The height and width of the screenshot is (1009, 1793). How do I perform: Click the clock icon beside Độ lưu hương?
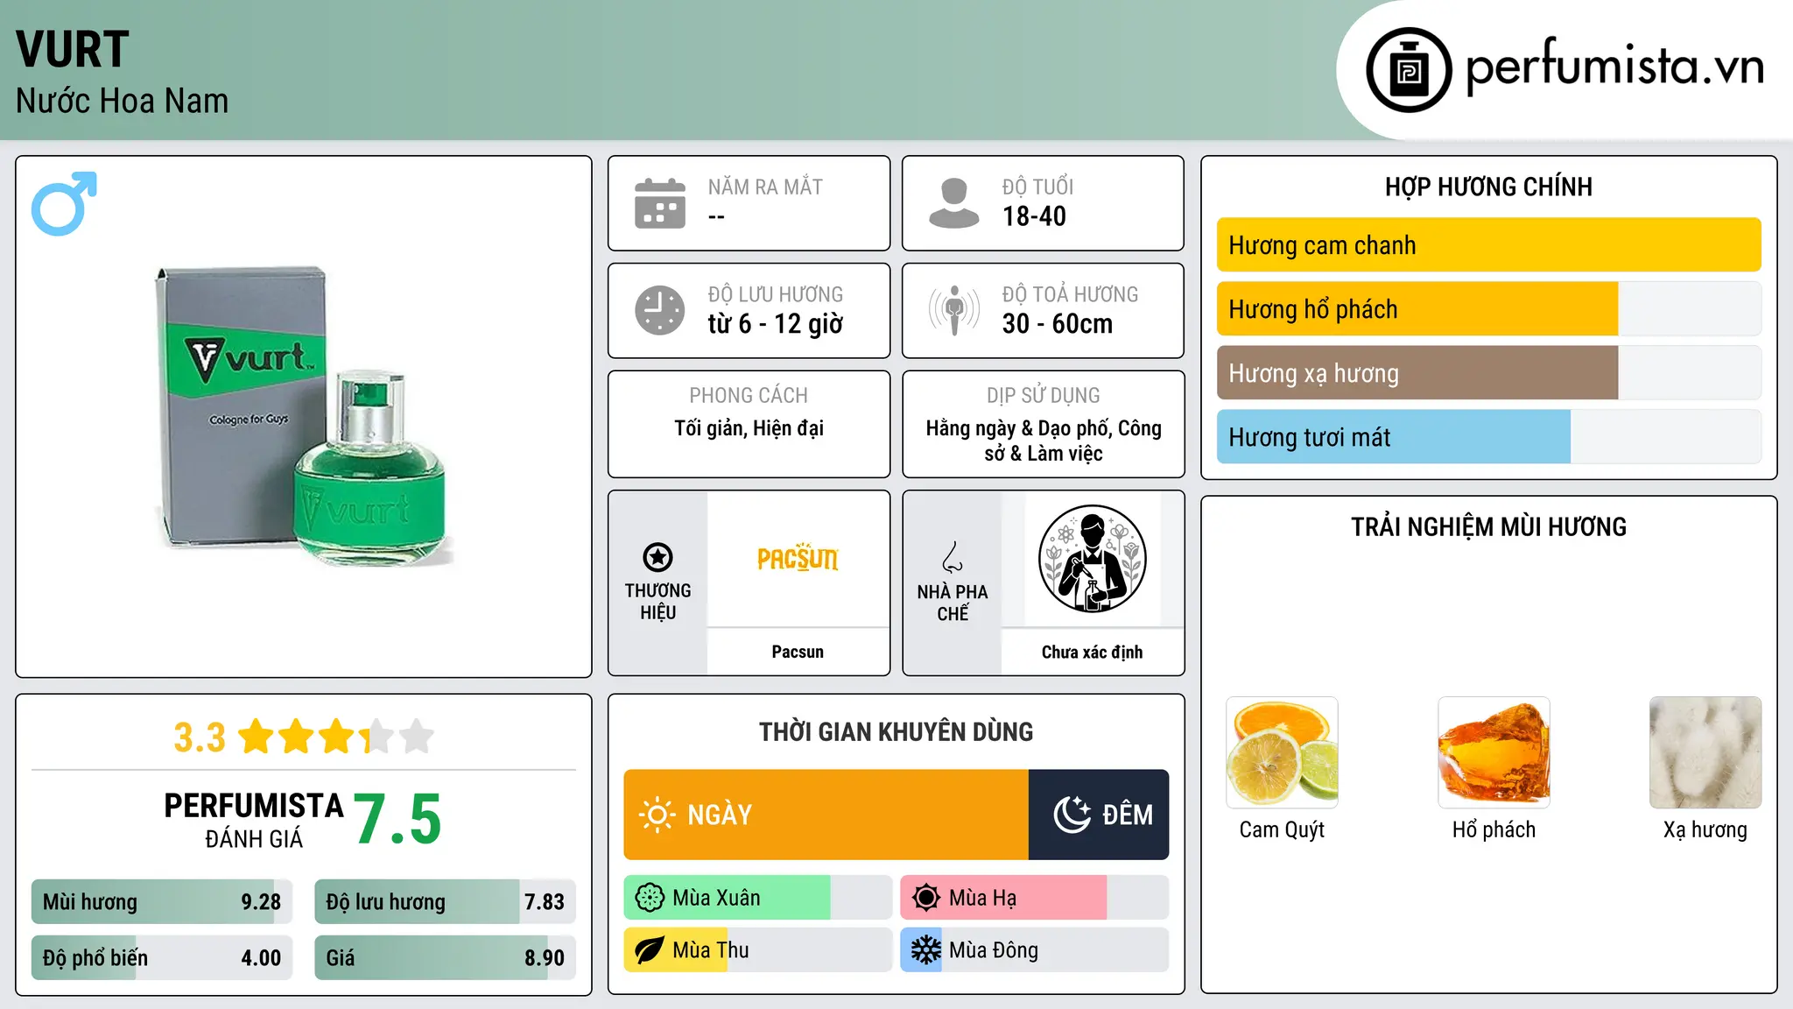point(659,310)
